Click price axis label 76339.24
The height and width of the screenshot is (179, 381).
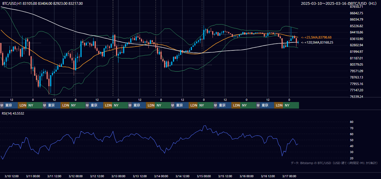(x=357, y=97)
